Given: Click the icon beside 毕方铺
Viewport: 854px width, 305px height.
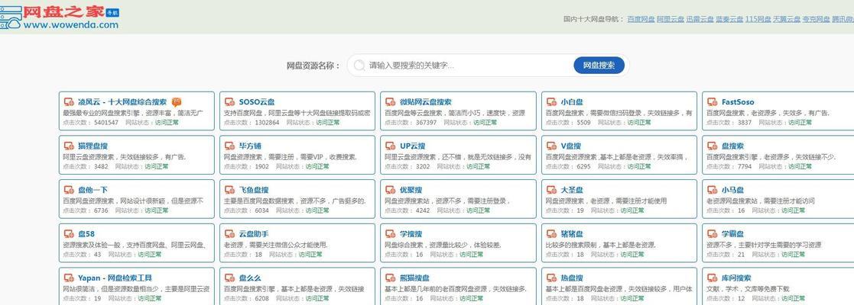Looking at the screenshot, I should point(229,146).
